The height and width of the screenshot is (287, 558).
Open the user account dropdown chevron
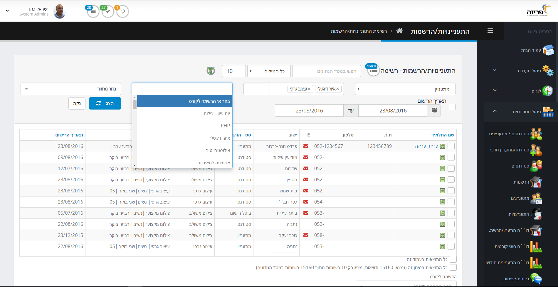7,11
